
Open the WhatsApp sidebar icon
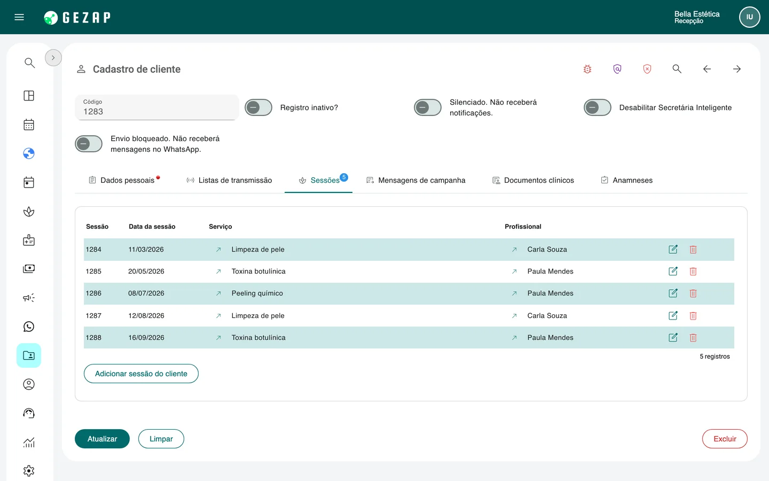[29, 327]
